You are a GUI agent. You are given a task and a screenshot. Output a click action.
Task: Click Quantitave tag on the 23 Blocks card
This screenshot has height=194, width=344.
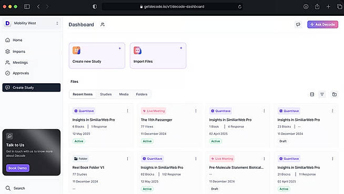click(289, 111)
